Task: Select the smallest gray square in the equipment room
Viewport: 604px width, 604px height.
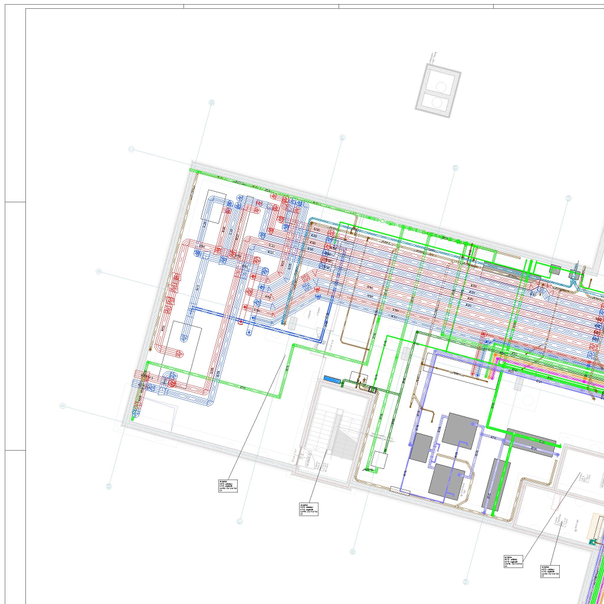Action: tap(421, 448)
